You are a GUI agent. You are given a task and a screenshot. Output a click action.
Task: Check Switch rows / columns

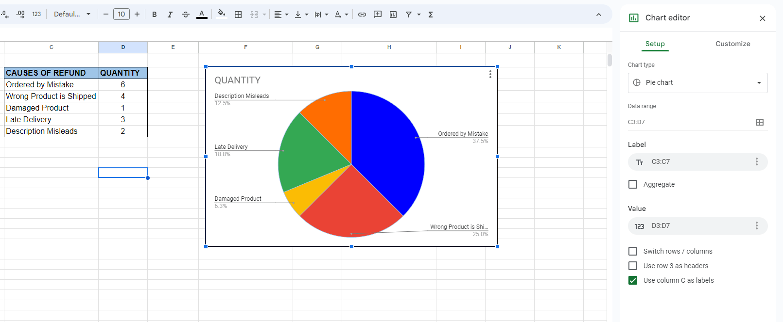(x=633, y=251)
